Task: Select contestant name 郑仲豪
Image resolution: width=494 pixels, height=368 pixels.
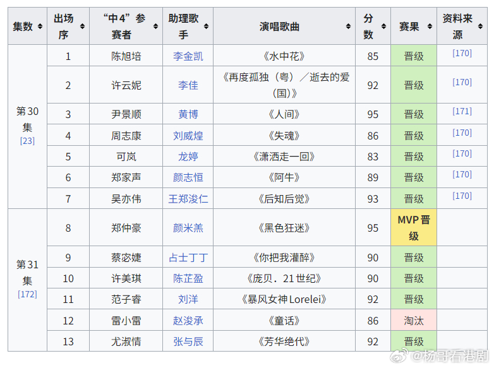Action: [x=126, y=228]
